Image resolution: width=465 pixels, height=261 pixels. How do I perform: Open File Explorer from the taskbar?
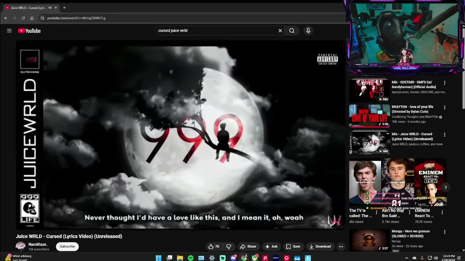point(180,258)
